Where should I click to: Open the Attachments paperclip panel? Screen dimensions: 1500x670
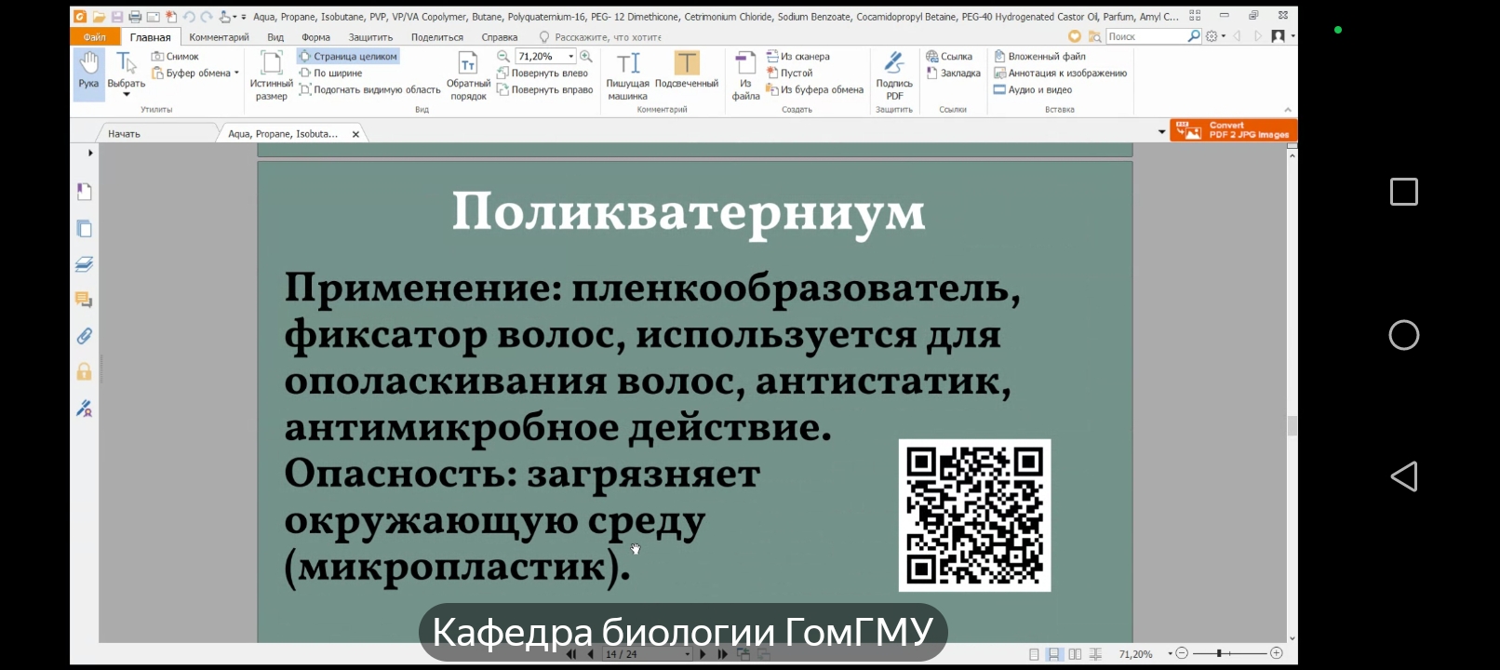point(84,336)
